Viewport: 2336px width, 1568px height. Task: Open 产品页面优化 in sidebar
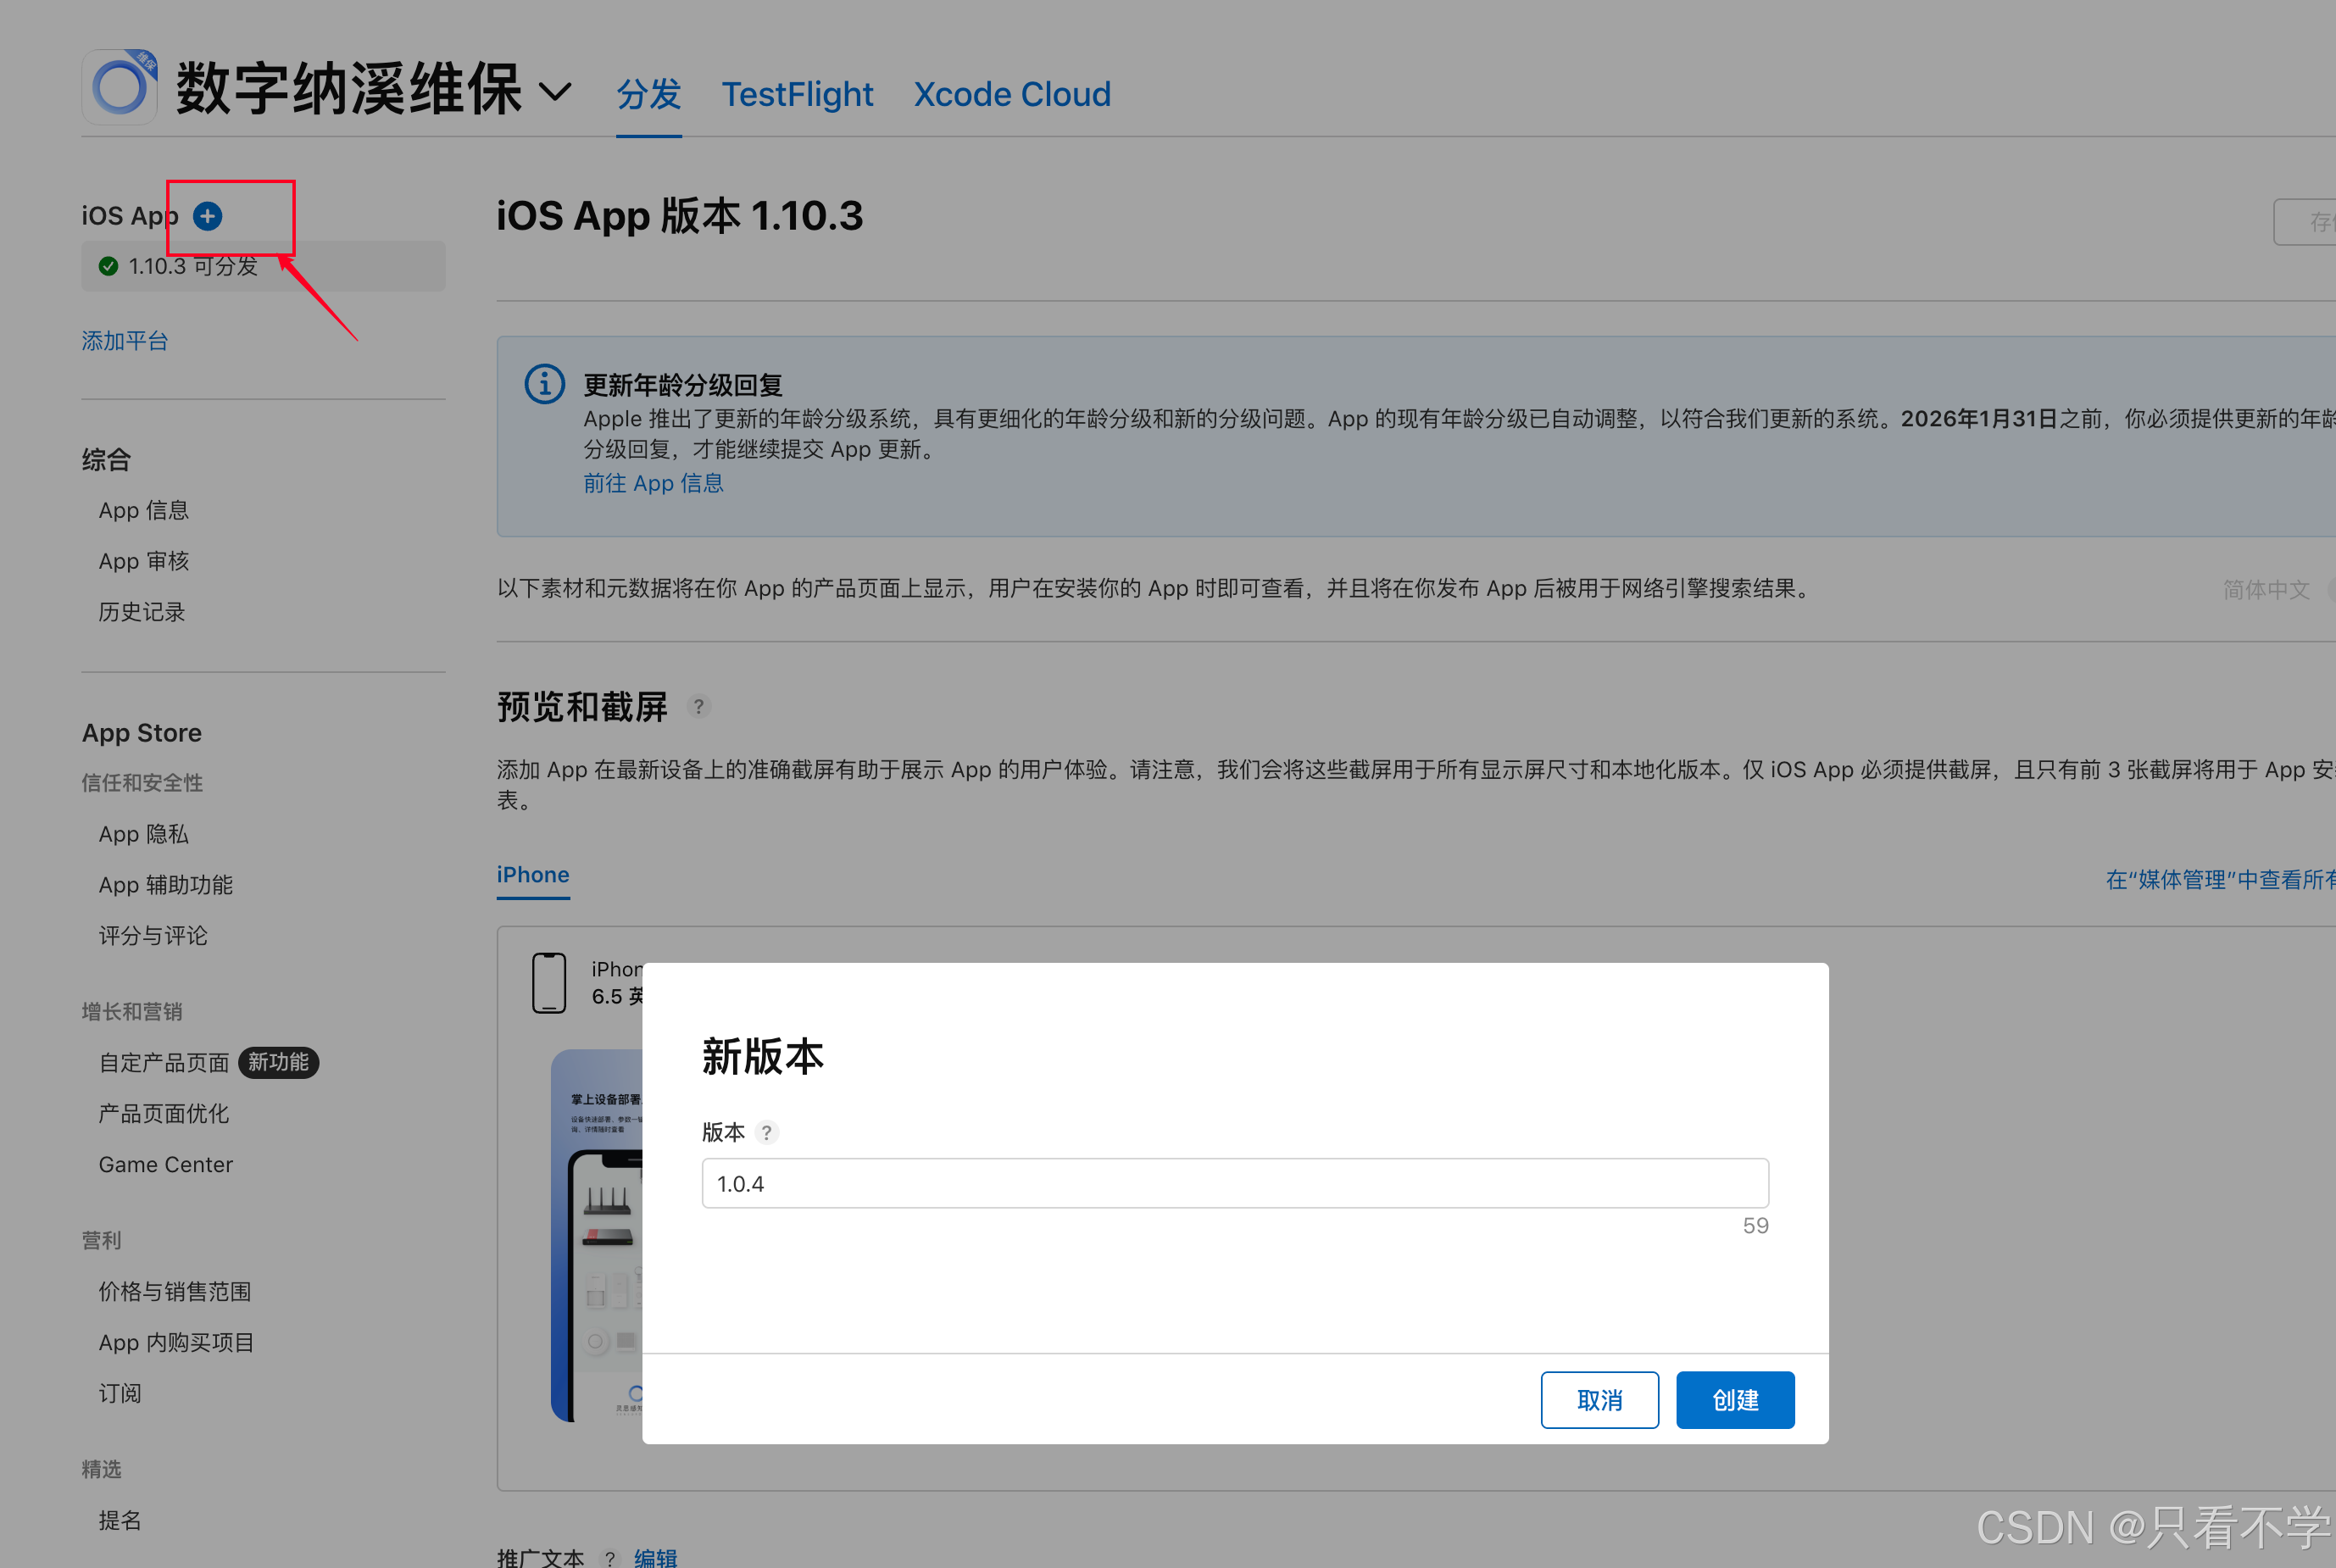[164, 1113]
